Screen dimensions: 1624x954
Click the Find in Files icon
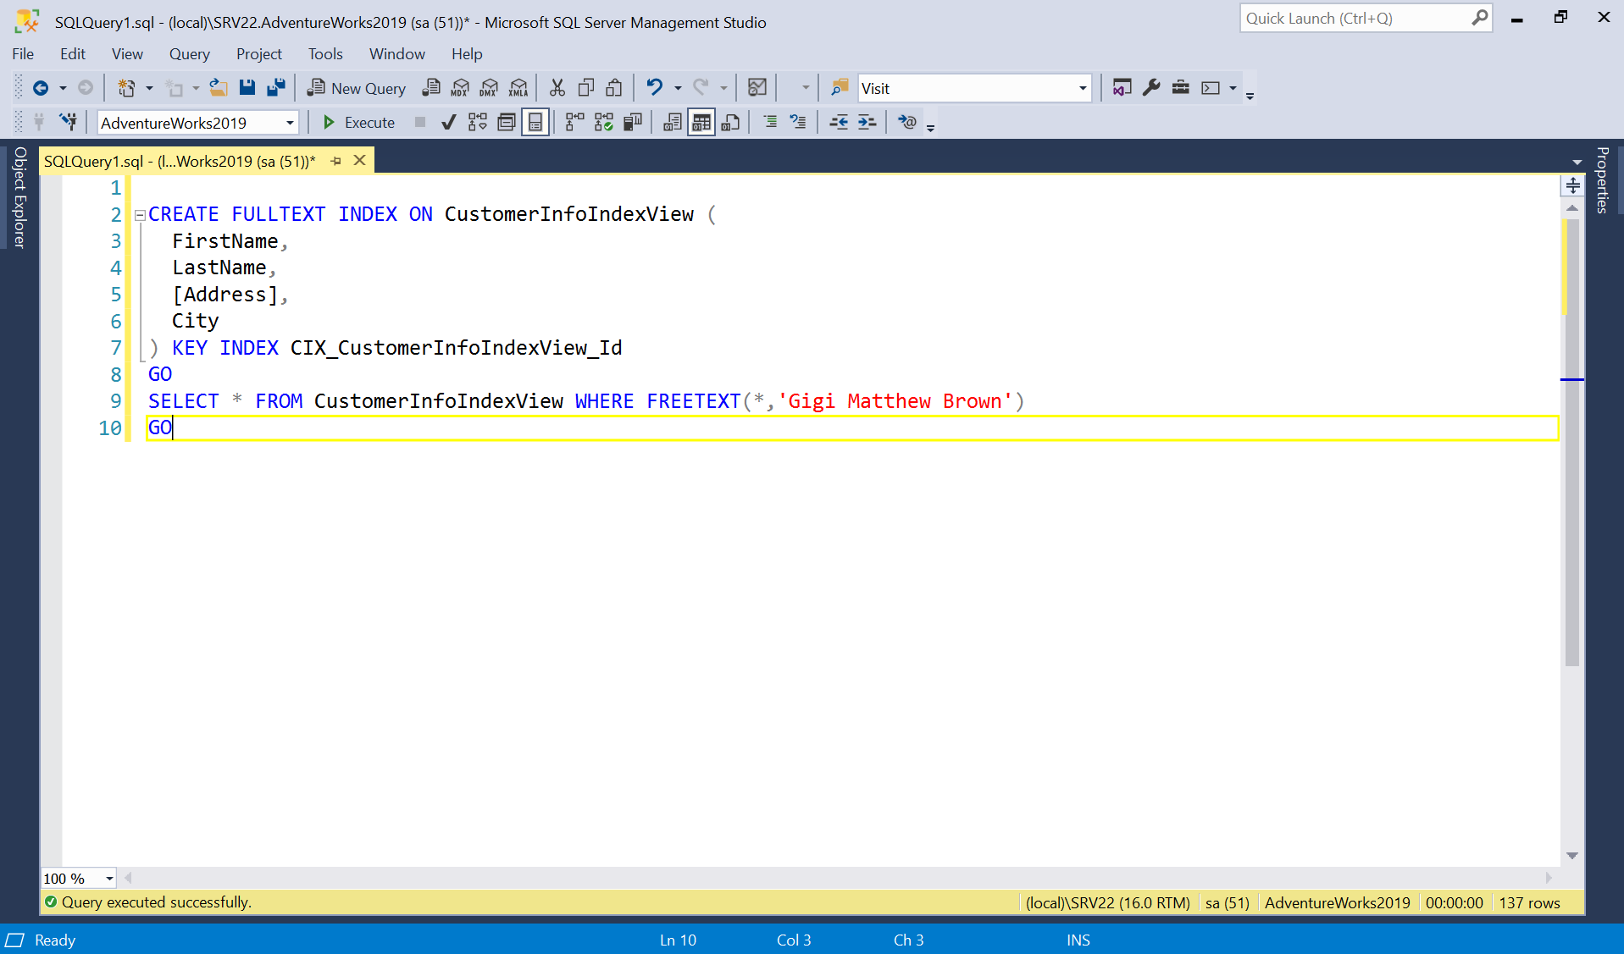839,88
